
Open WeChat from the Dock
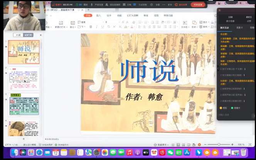pos(170,153)
